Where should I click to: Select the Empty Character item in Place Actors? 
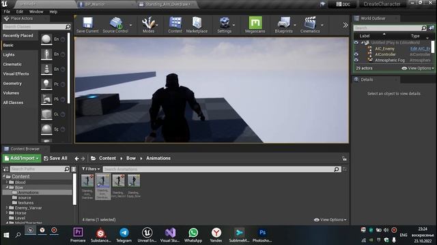pos(46,54)
